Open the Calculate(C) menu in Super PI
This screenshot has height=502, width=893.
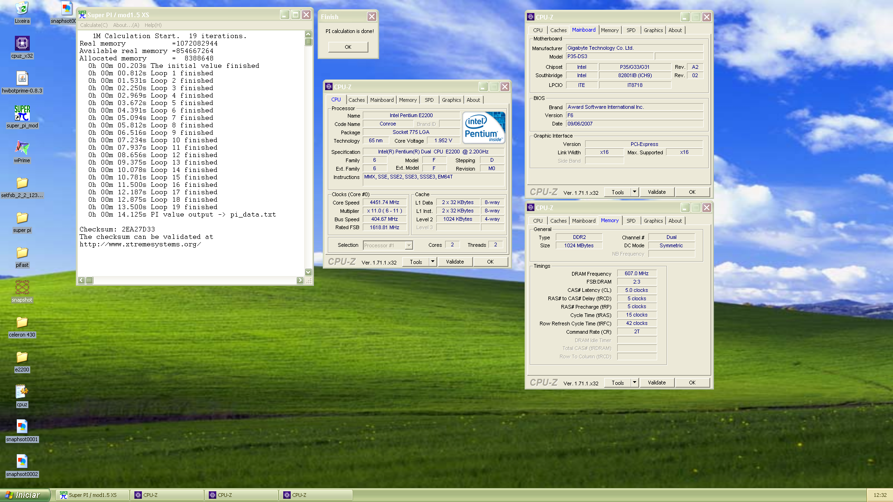click(94, 25)
